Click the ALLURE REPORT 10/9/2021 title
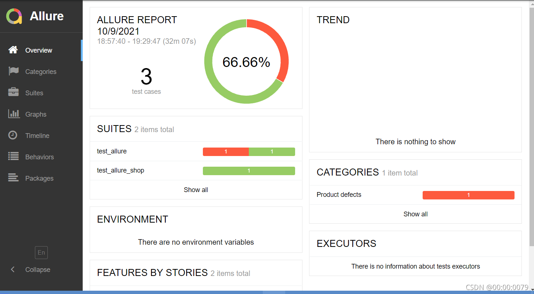The width and height of the screenshot is (534, 294). (x=137, y=25)
